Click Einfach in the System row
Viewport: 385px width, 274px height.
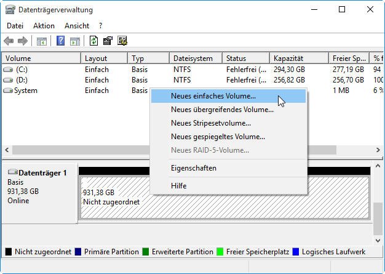click(97, 91)
